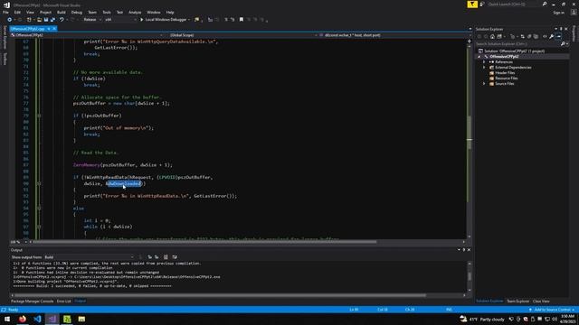The width and height of the screenshot is (579, 325).
Task: Toggle the Solution Explorer auto-hide pin
Action: [x=561, y=29]
